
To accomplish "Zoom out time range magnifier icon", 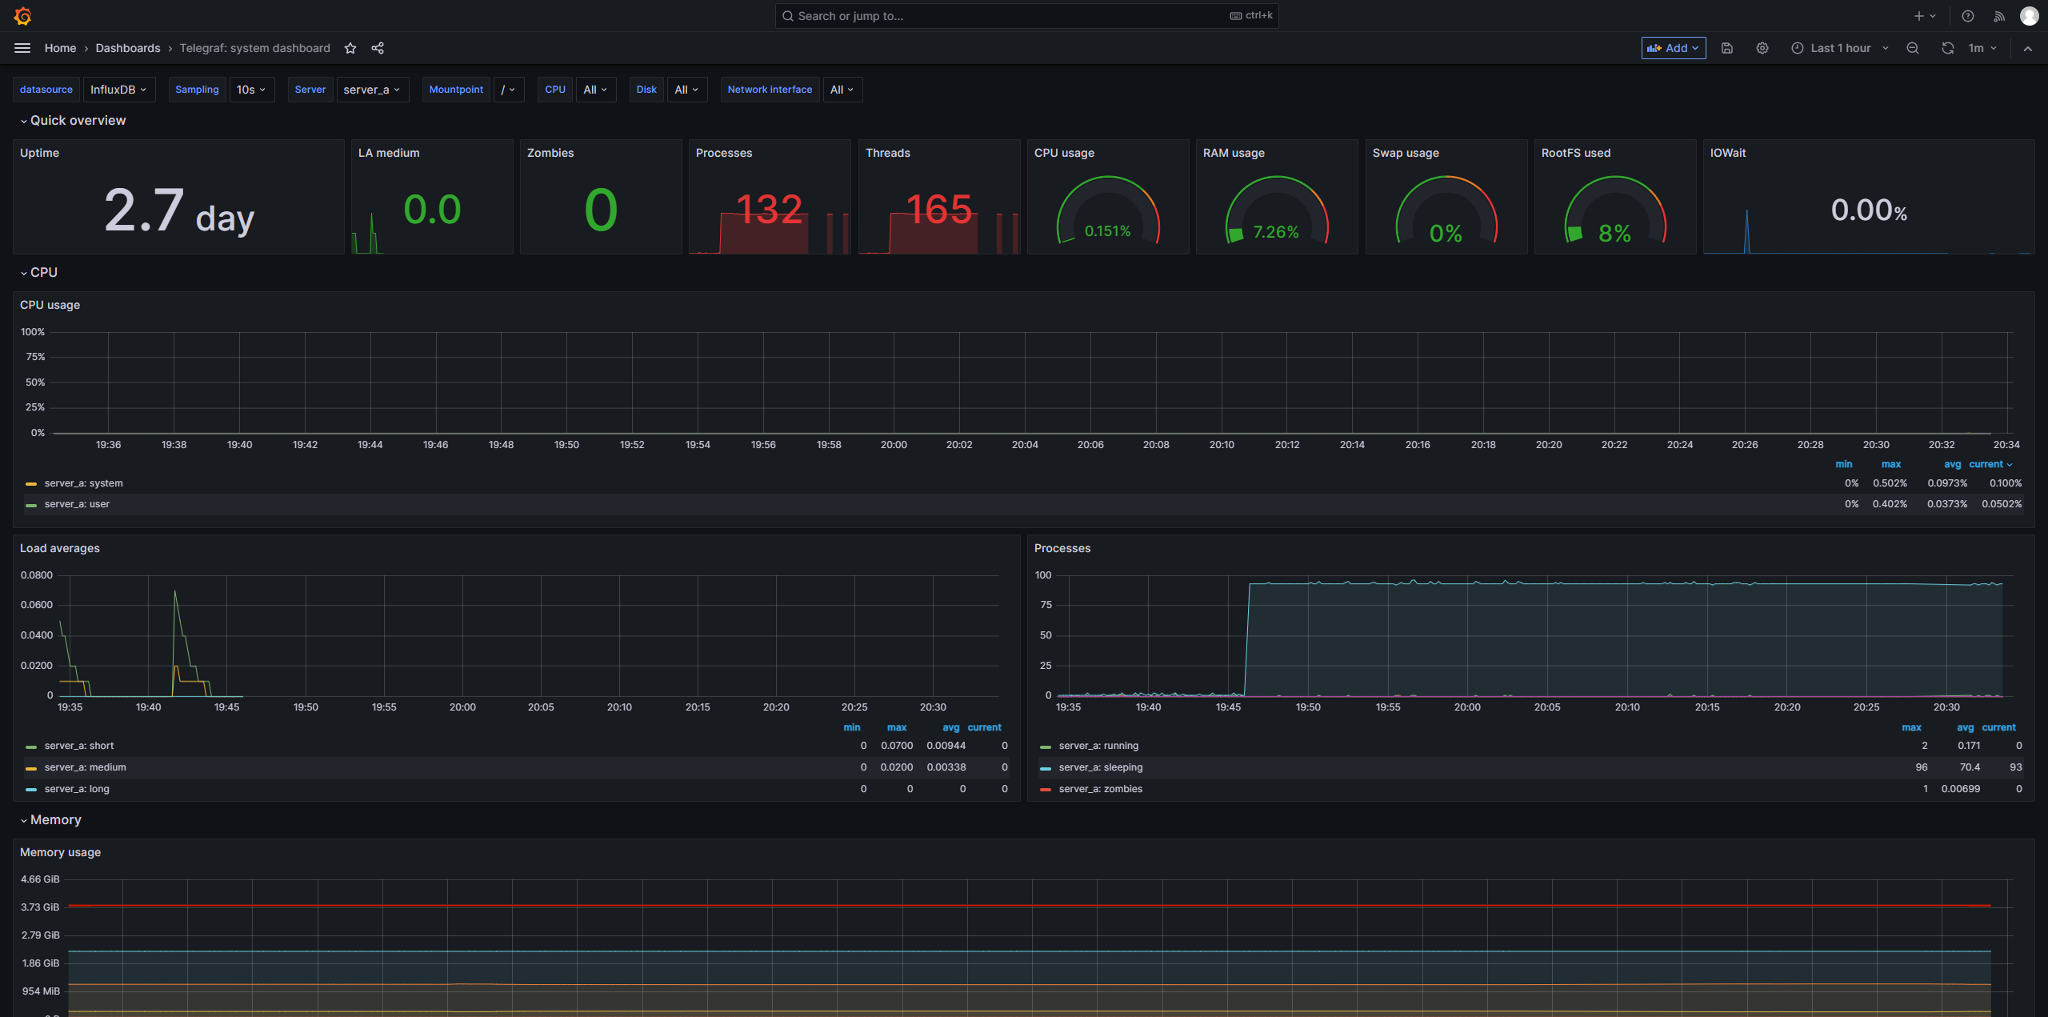I will pyautogui.click(x=1913, y=48).
